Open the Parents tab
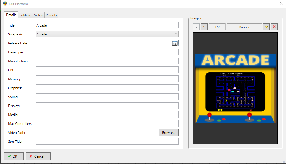This screenshot has height=164, width=286. (x=51, y=15)
